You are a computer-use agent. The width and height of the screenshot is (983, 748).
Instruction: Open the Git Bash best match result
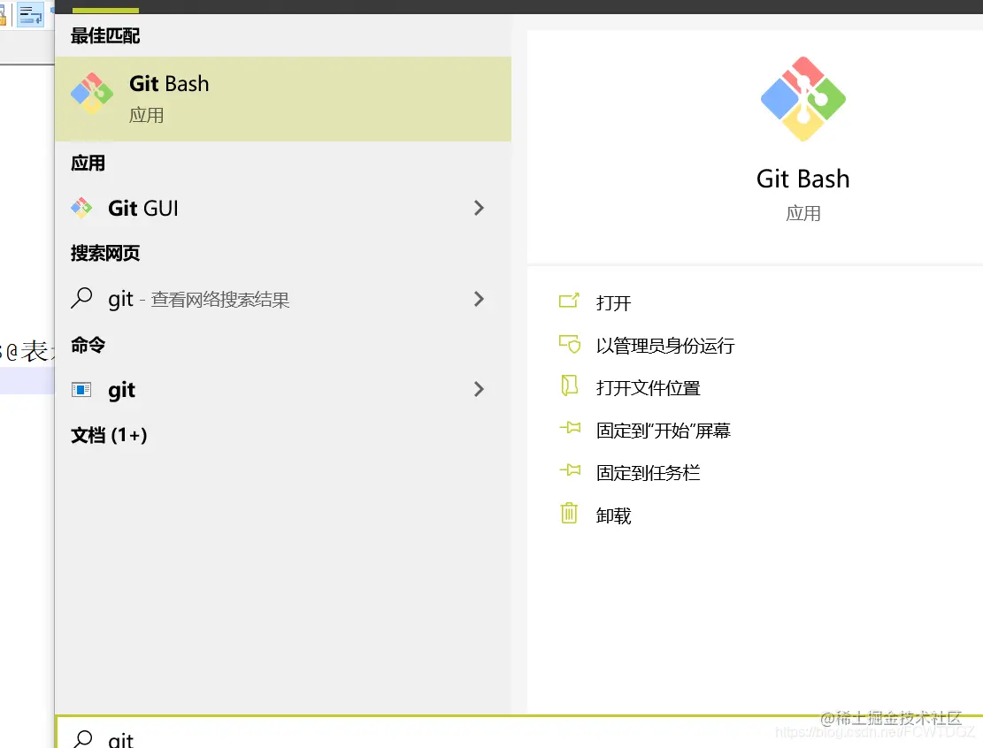click(283, 99)
